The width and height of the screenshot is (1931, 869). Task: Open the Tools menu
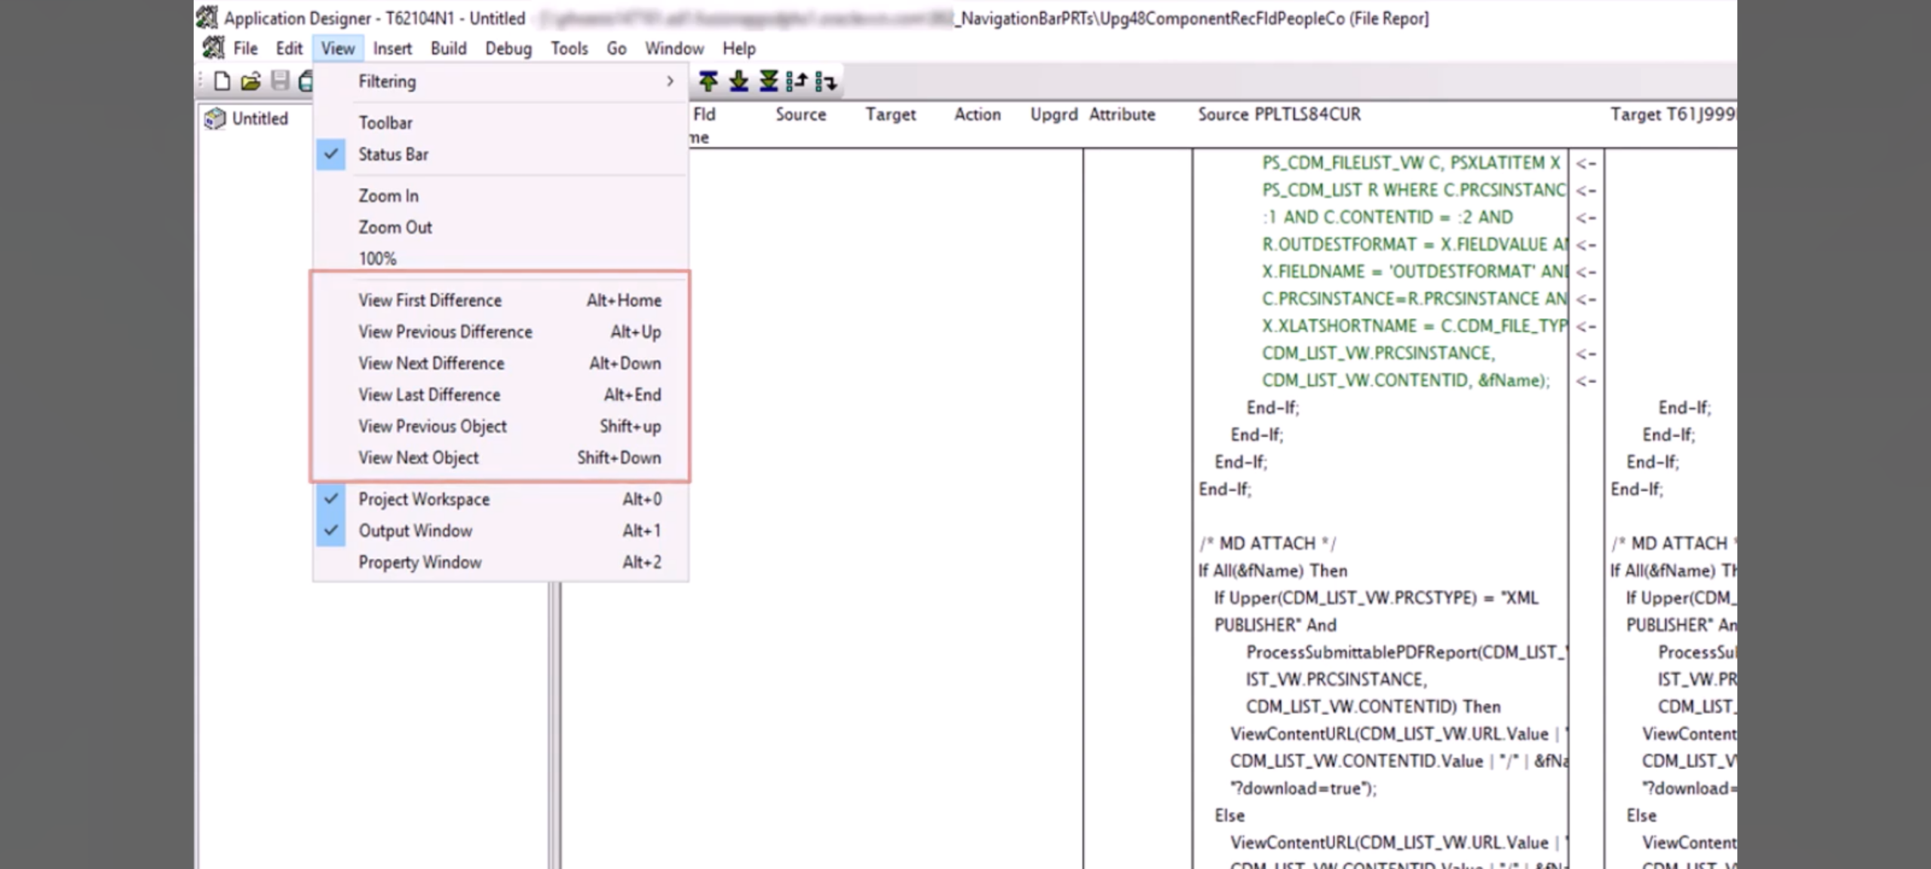pos(569,48)
